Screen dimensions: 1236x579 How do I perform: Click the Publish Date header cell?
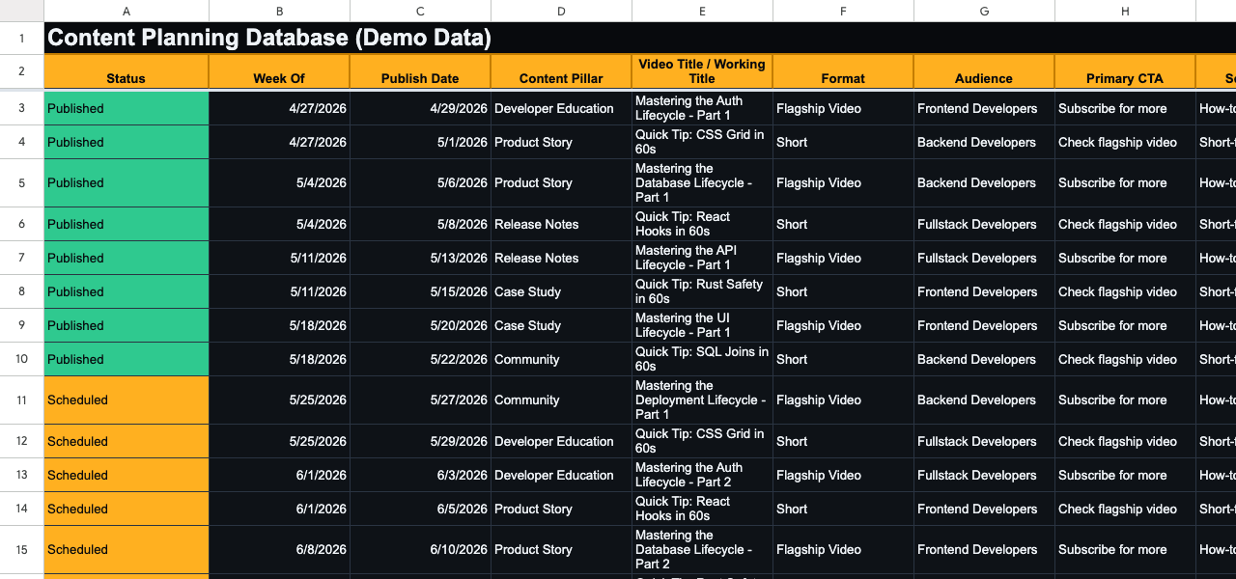click(x=420, y=71)
